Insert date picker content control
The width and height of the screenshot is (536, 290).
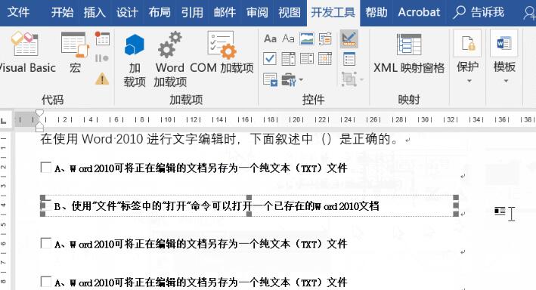(325, 58)
